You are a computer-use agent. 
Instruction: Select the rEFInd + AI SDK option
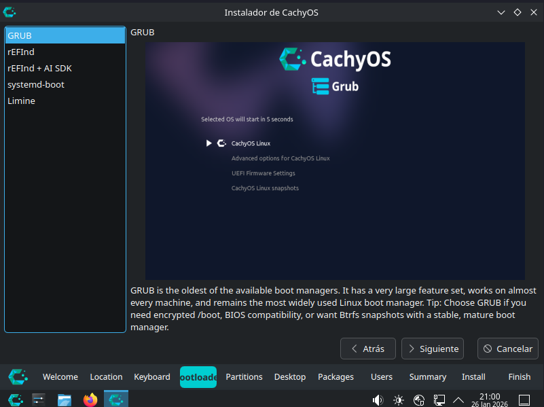coord(39,68)
